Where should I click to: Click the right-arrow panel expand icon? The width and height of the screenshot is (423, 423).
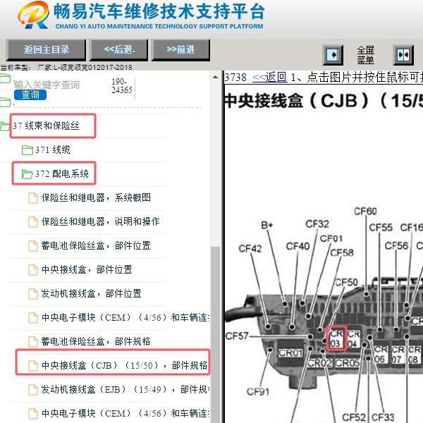pyautogui.click(x=333, y=55)
